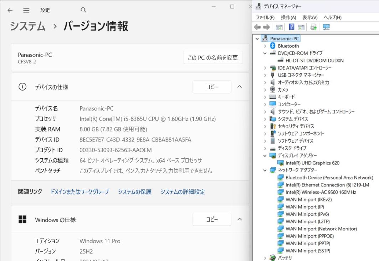The image size is (379, 261).
Task: Click the back arrow in Device Manager toolbar
Action: 257,27
